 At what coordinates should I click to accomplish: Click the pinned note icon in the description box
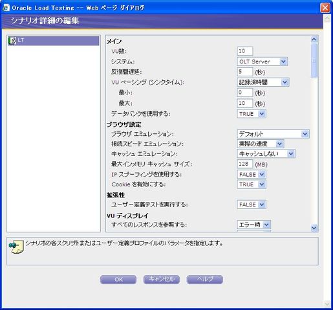click(16, 247)
